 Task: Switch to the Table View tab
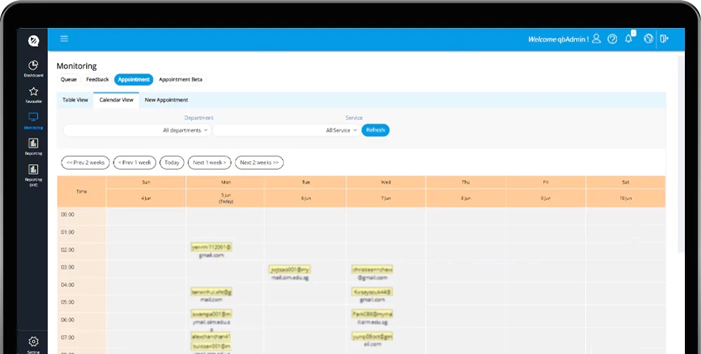pos(75,100)
